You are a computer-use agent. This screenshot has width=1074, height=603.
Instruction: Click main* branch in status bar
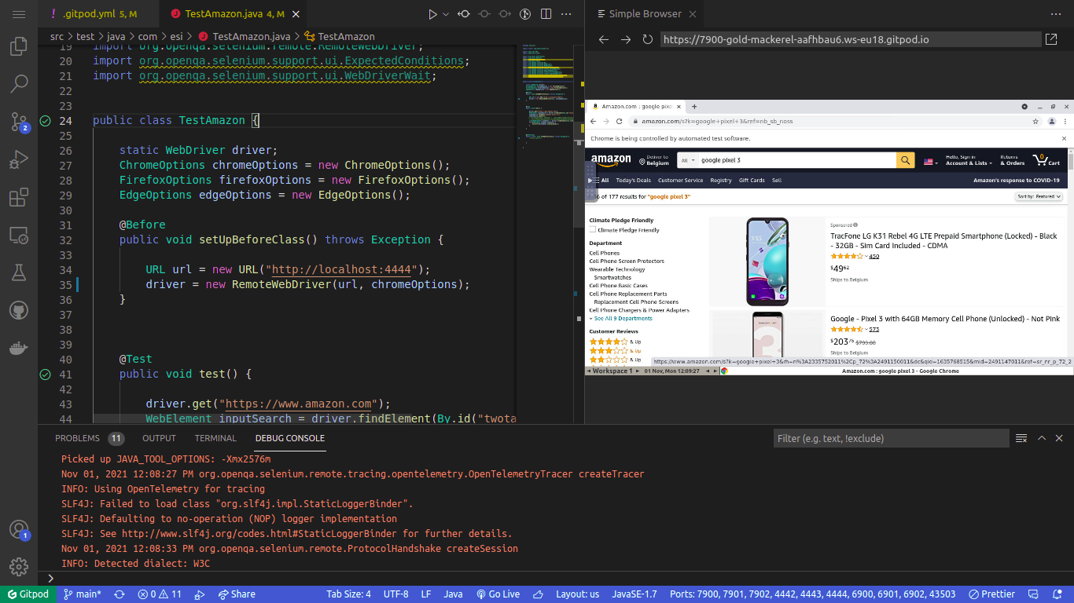[83, 594]
